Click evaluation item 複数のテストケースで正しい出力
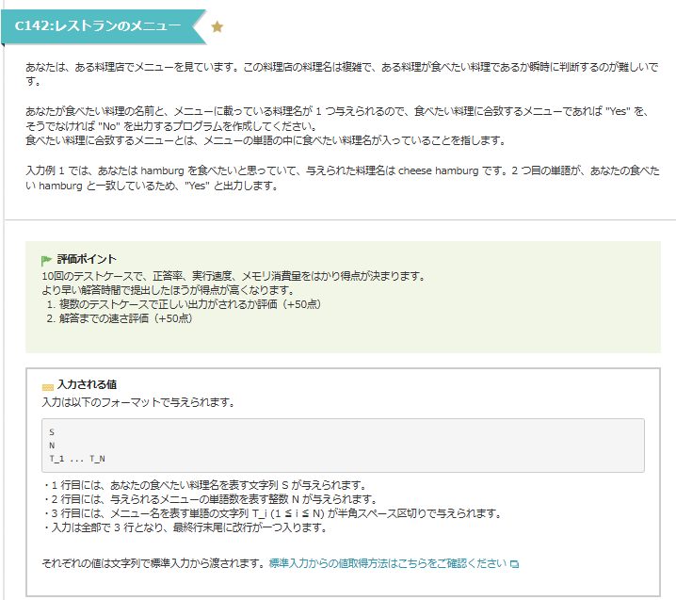The image size is (676, 600). click(x=186, y=304)
